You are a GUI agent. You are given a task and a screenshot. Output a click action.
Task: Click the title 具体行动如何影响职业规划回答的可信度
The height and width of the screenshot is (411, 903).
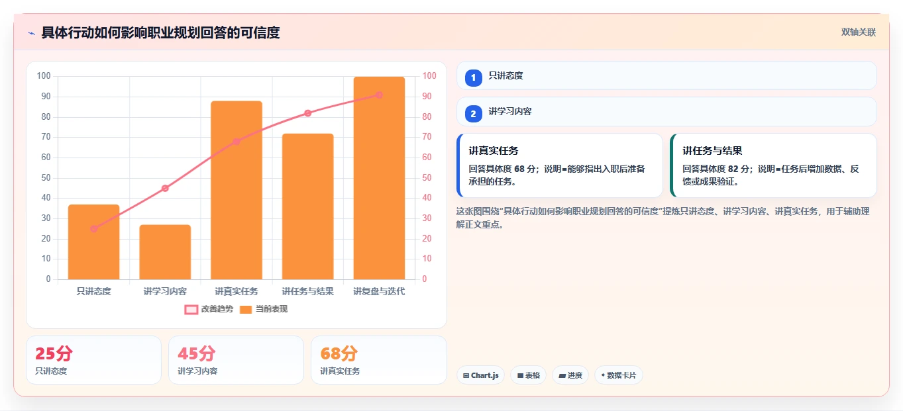[160, 32]
